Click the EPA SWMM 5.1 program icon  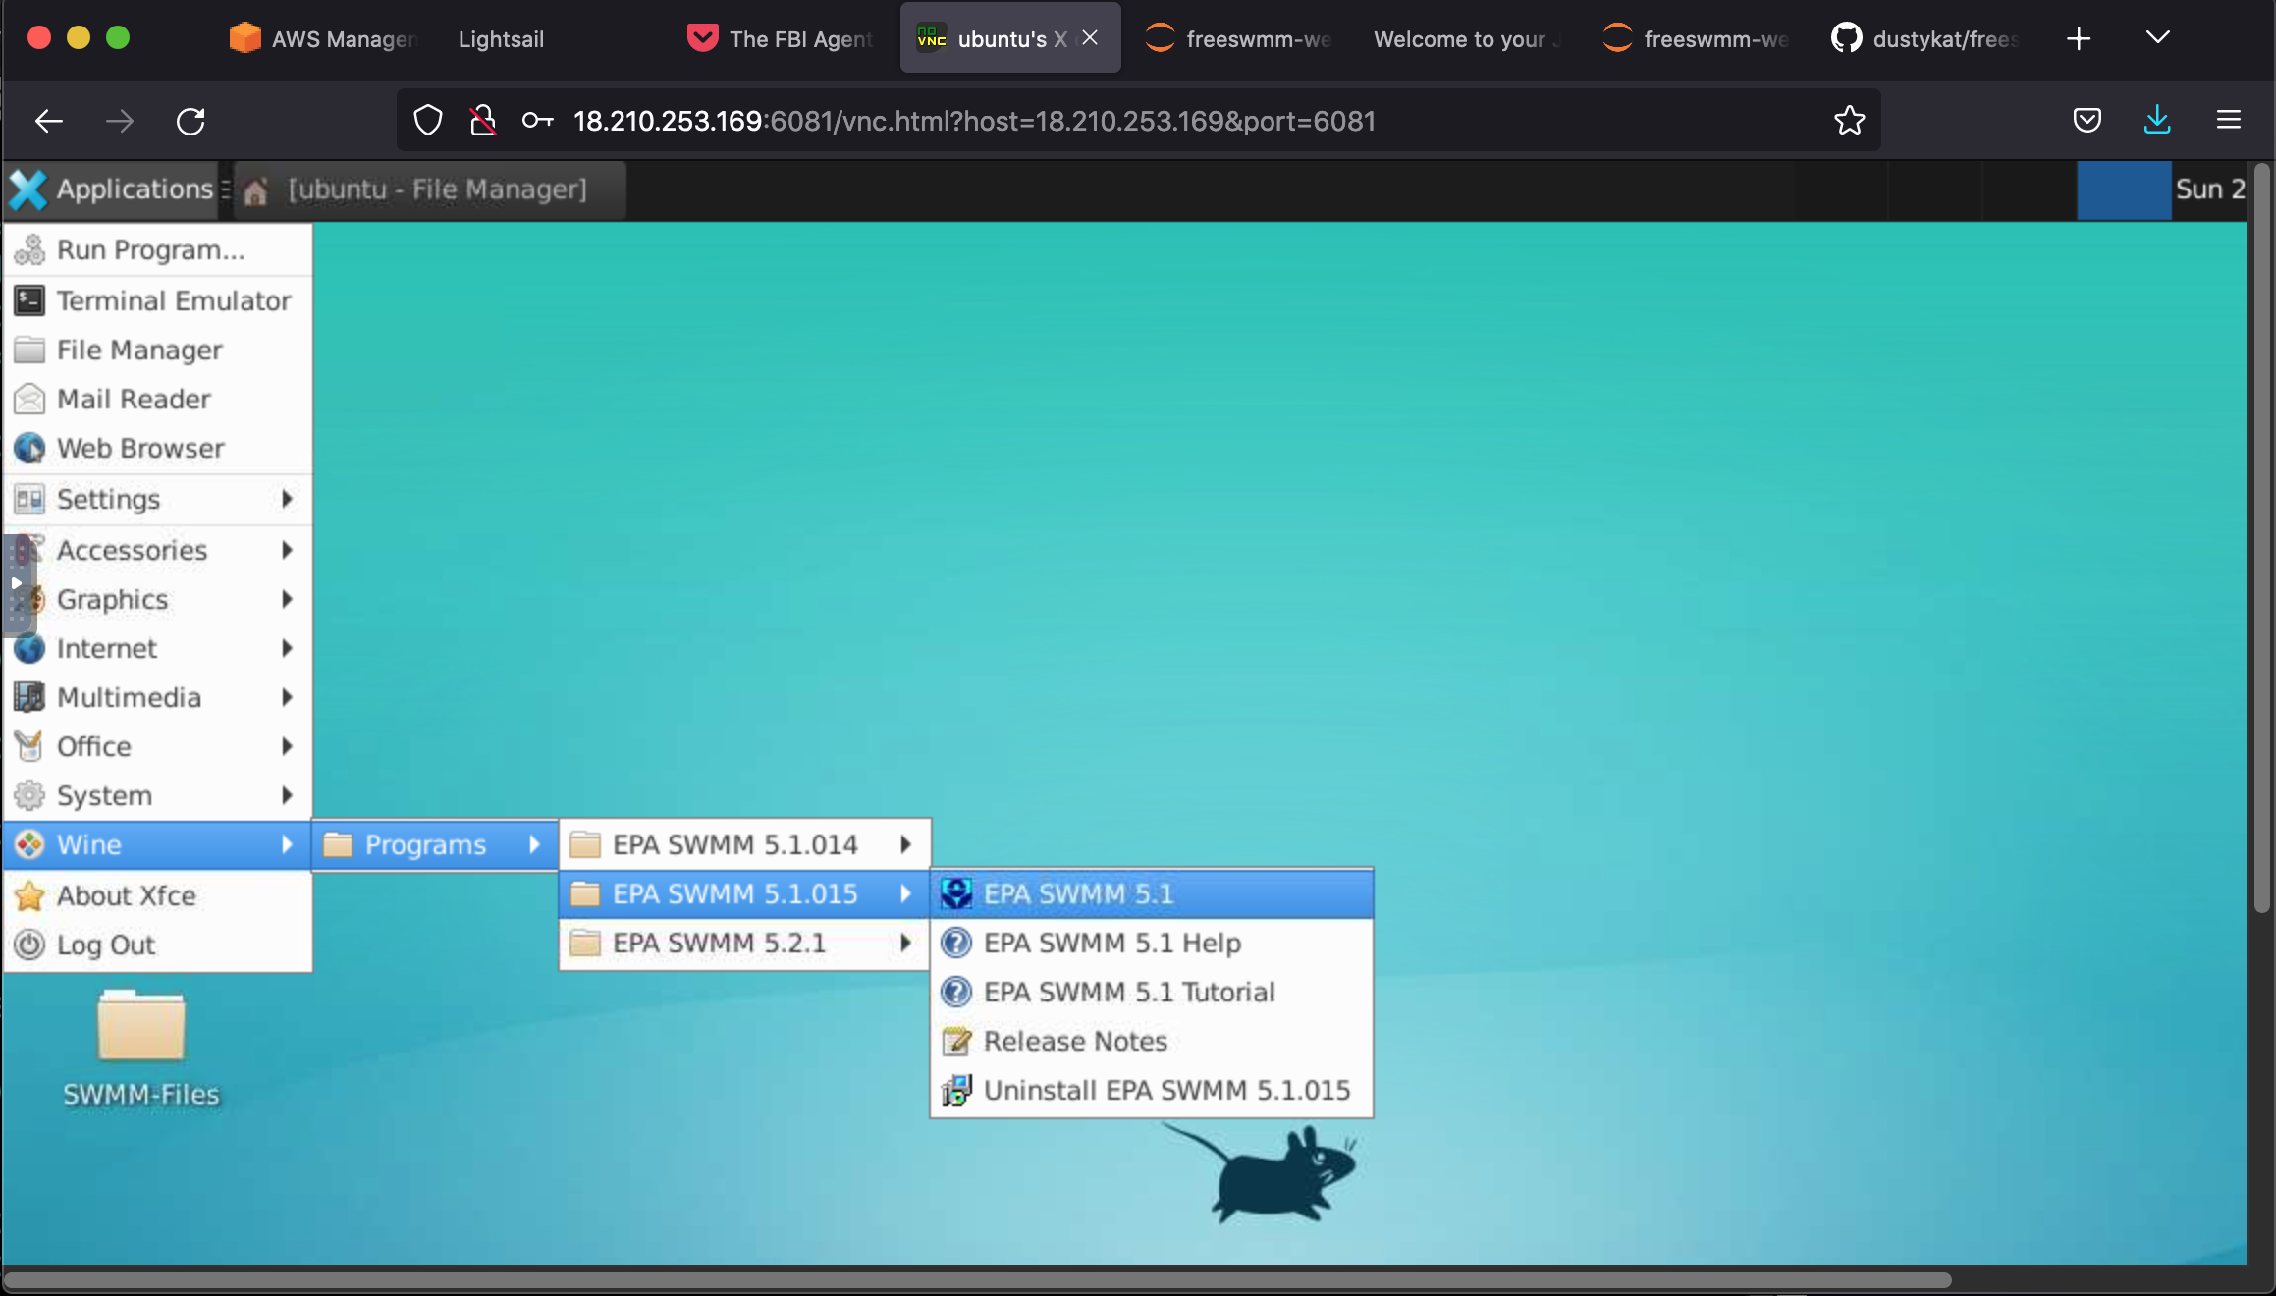[956, 893]
